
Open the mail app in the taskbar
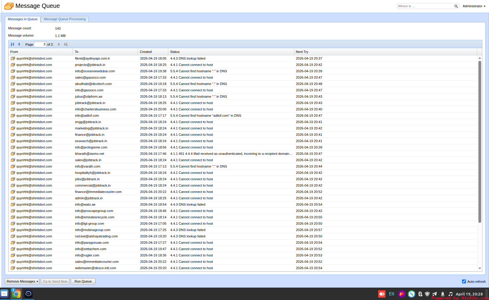[5, 294]
